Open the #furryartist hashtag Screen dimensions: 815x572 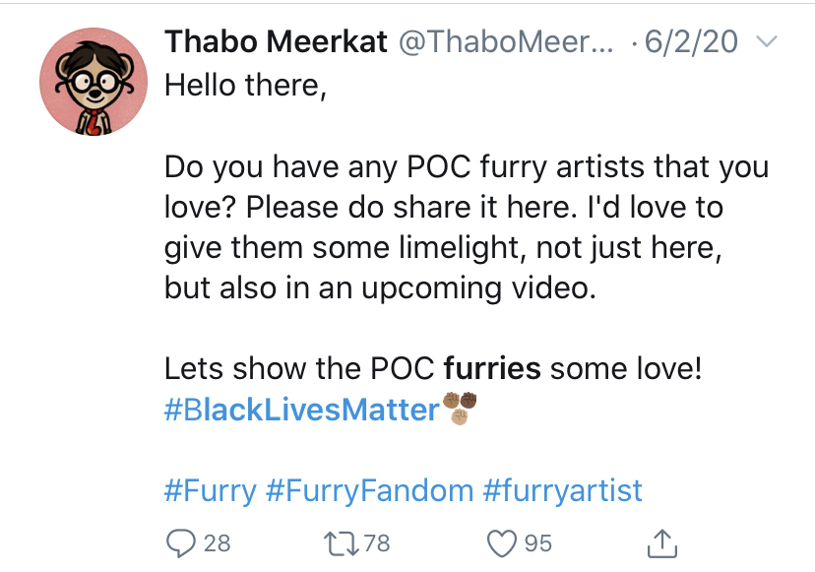(x=563, y=491)
